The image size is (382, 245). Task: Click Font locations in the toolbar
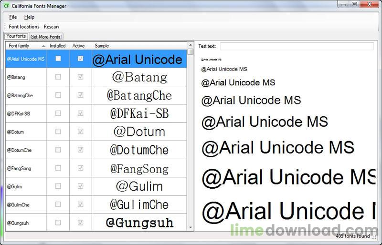click(24, 27)
